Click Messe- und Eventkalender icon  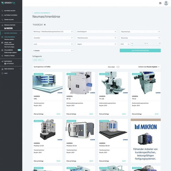(x=2, y=43)
